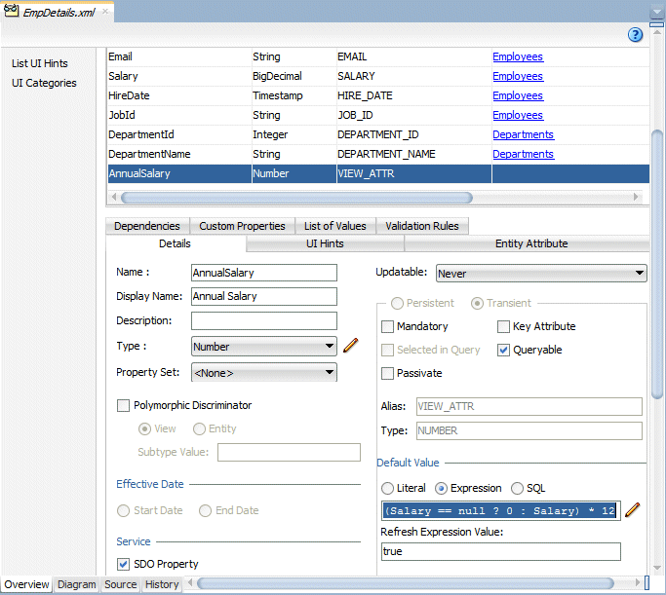Enable the Key Attribute checkbox

[503, 326]
